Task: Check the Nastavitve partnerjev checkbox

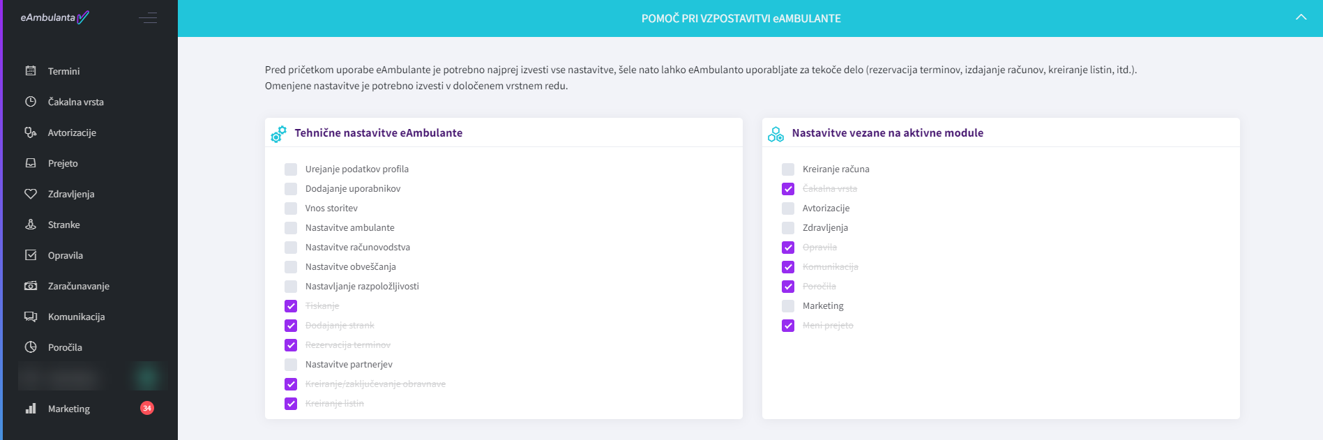Action: tap(291, 365)
